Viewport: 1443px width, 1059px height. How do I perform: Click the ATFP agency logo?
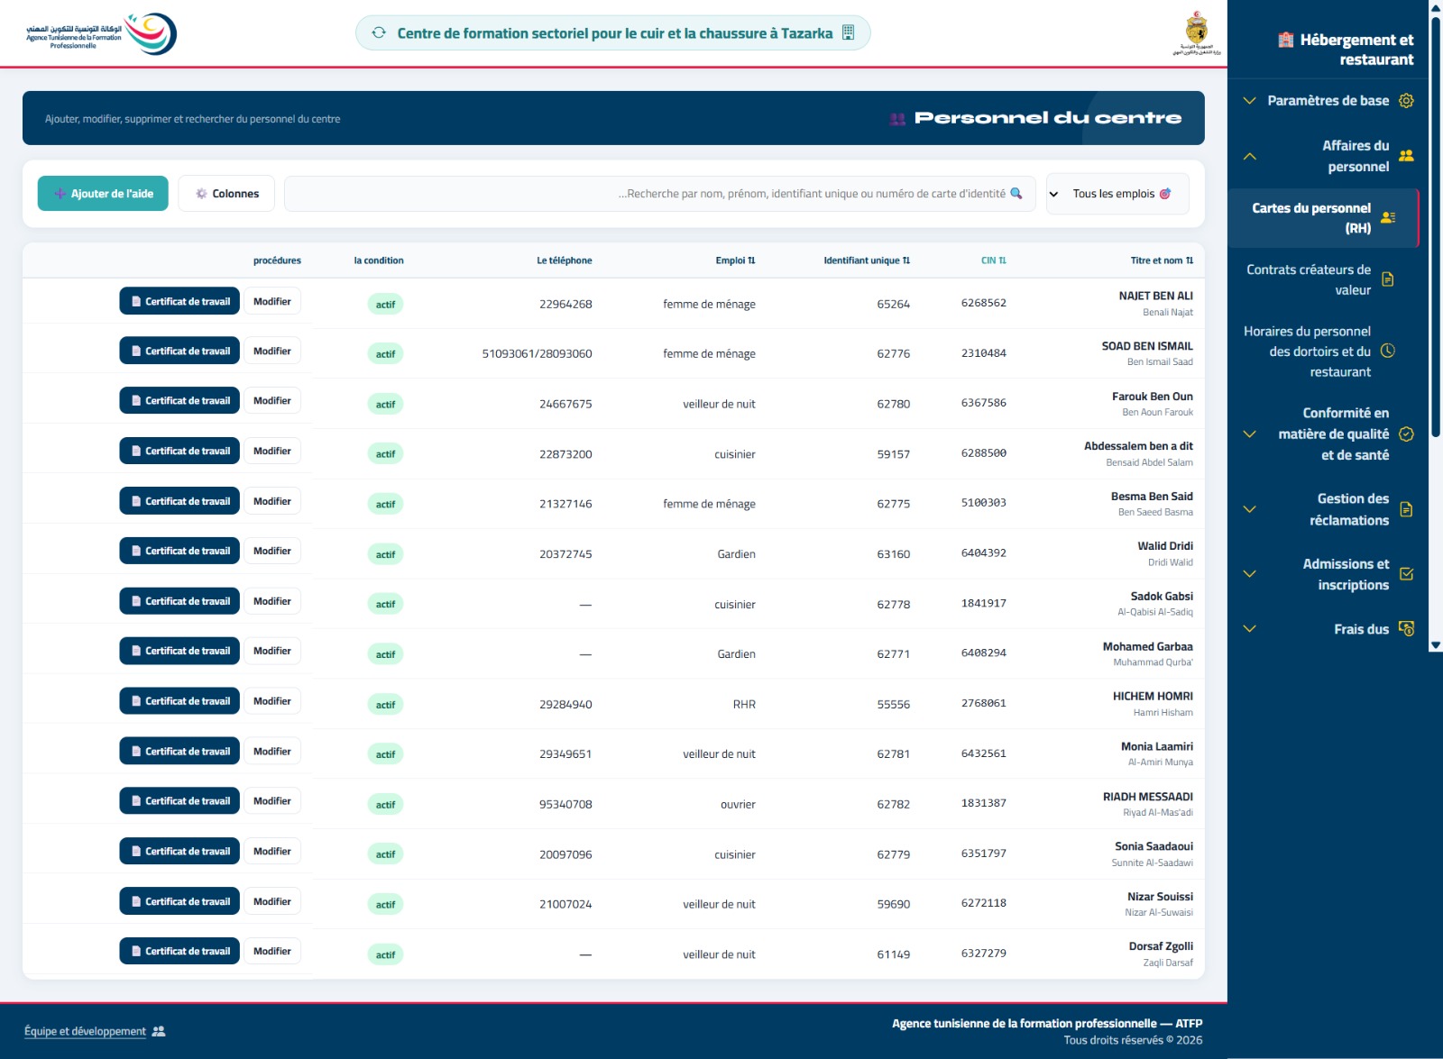(x=101, y=34)
